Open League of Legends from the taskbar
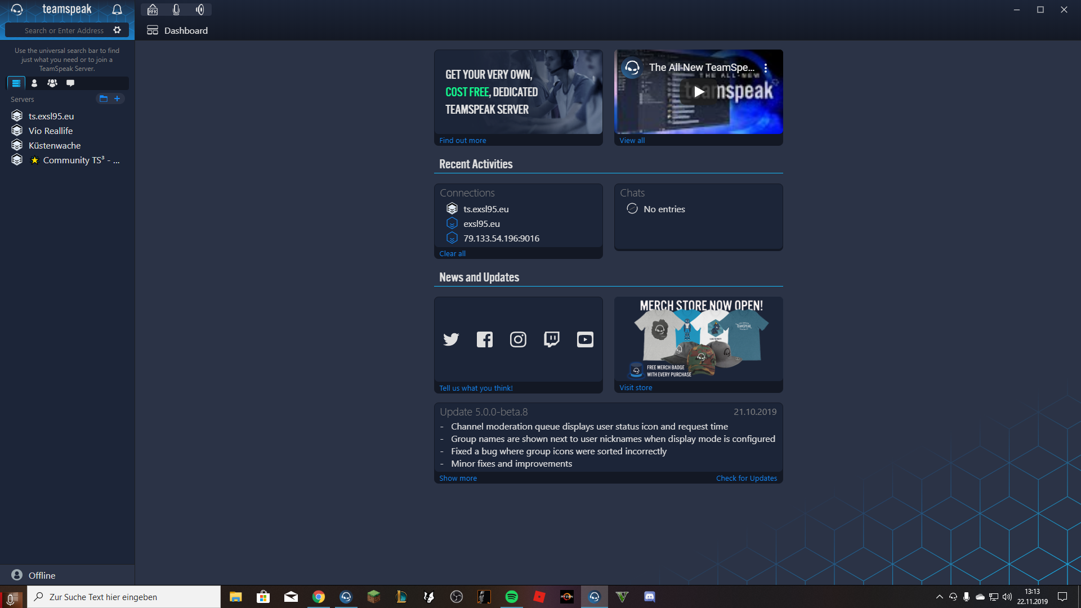 [401, 597]
